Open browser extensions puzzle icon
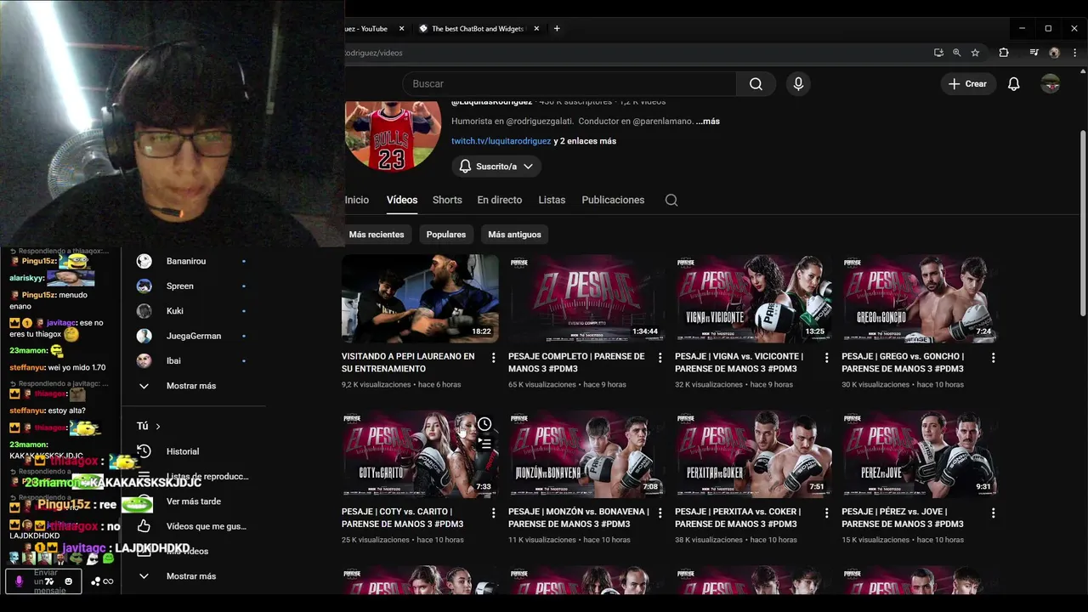 1004,53
